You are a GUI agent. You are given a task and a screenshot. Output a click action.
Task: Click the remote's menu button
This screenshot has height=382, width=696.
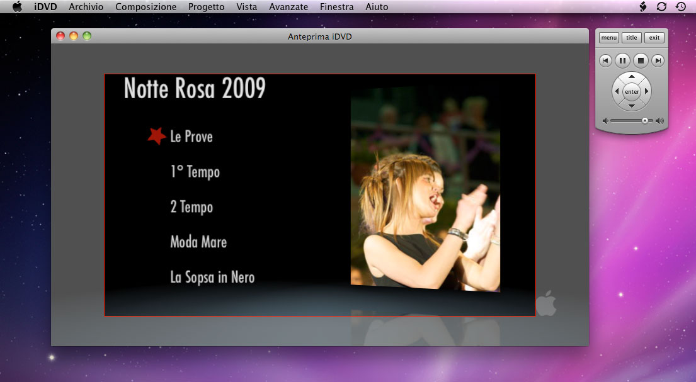click(x=608, y=38)
